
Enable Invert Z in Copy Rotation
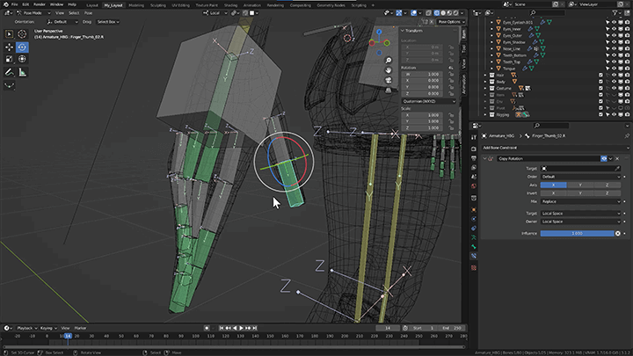click(x=607, y=193)
